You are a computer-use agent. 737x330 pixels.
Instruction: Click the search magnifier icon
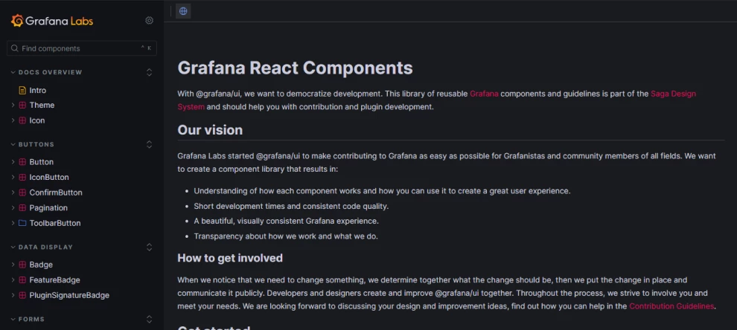15,48
